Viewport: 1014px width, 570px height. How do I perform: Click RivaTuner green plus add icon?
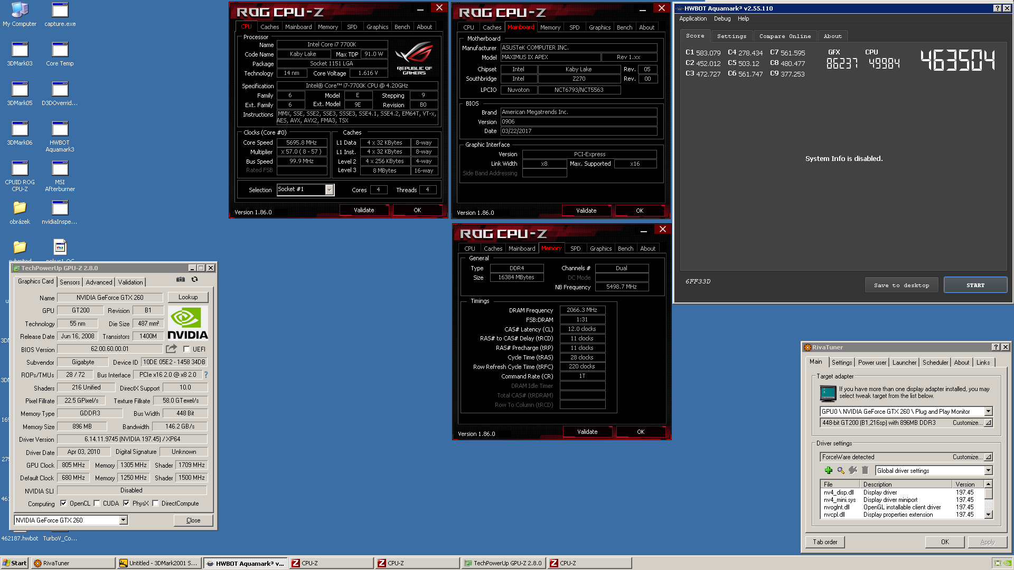[828, 470]
